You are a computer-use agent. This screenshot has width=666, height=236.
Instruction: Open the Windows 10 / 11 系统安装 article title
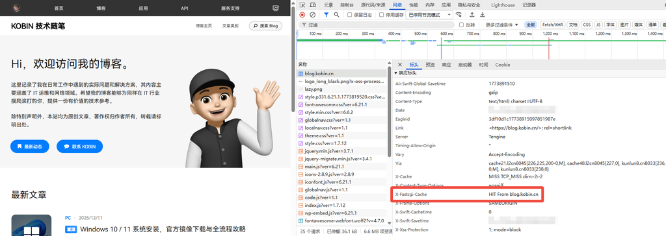click(163, 230)
